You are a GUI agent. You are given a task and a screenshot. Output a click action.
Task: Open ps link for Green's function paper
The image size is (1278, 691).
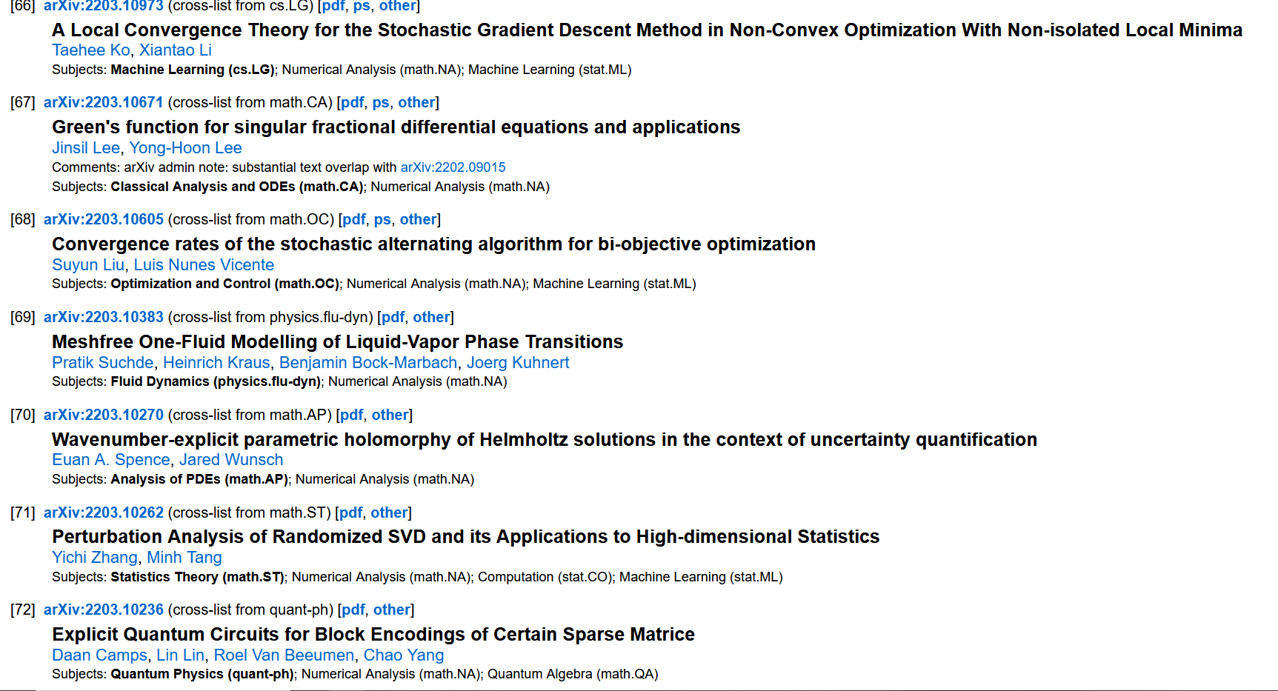[x=381, y=102]
